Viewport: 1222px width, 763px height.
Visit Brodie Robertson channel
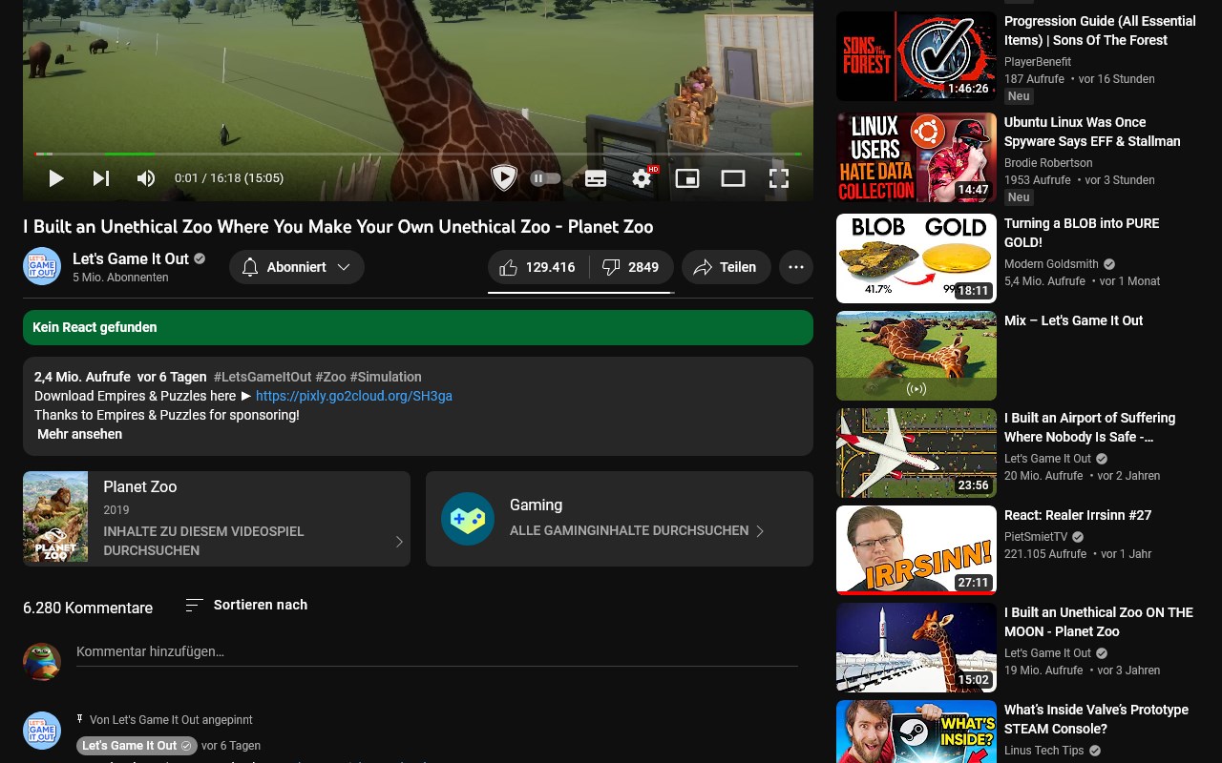pyautogui.click(x=1048, y=163)
